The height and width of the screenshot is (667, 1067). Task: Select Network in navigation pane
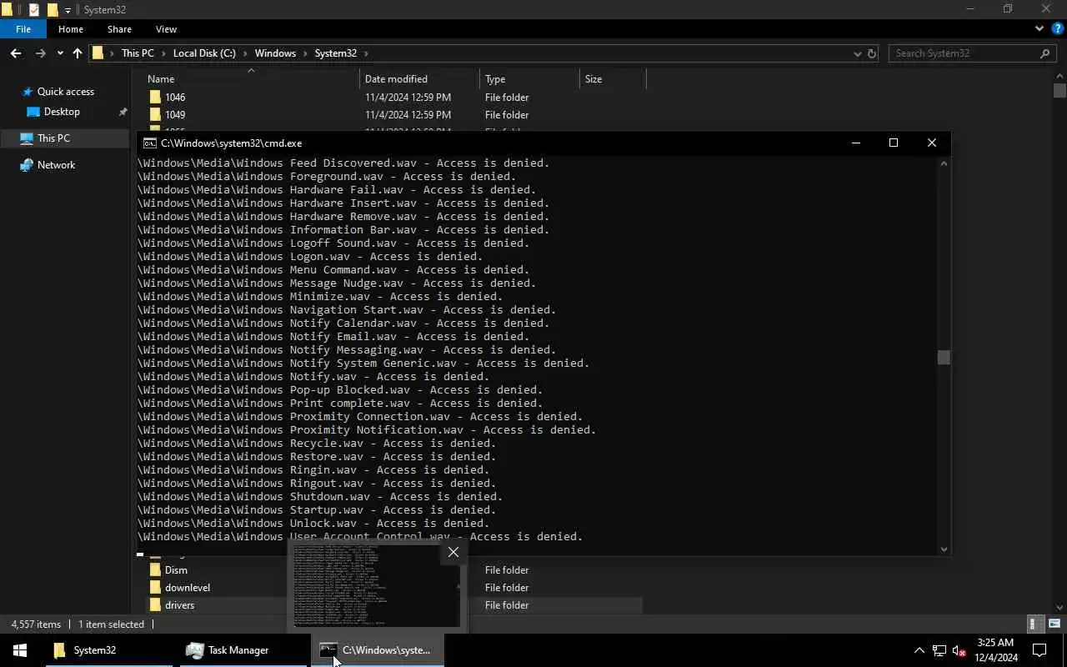[x=56, y=165]
